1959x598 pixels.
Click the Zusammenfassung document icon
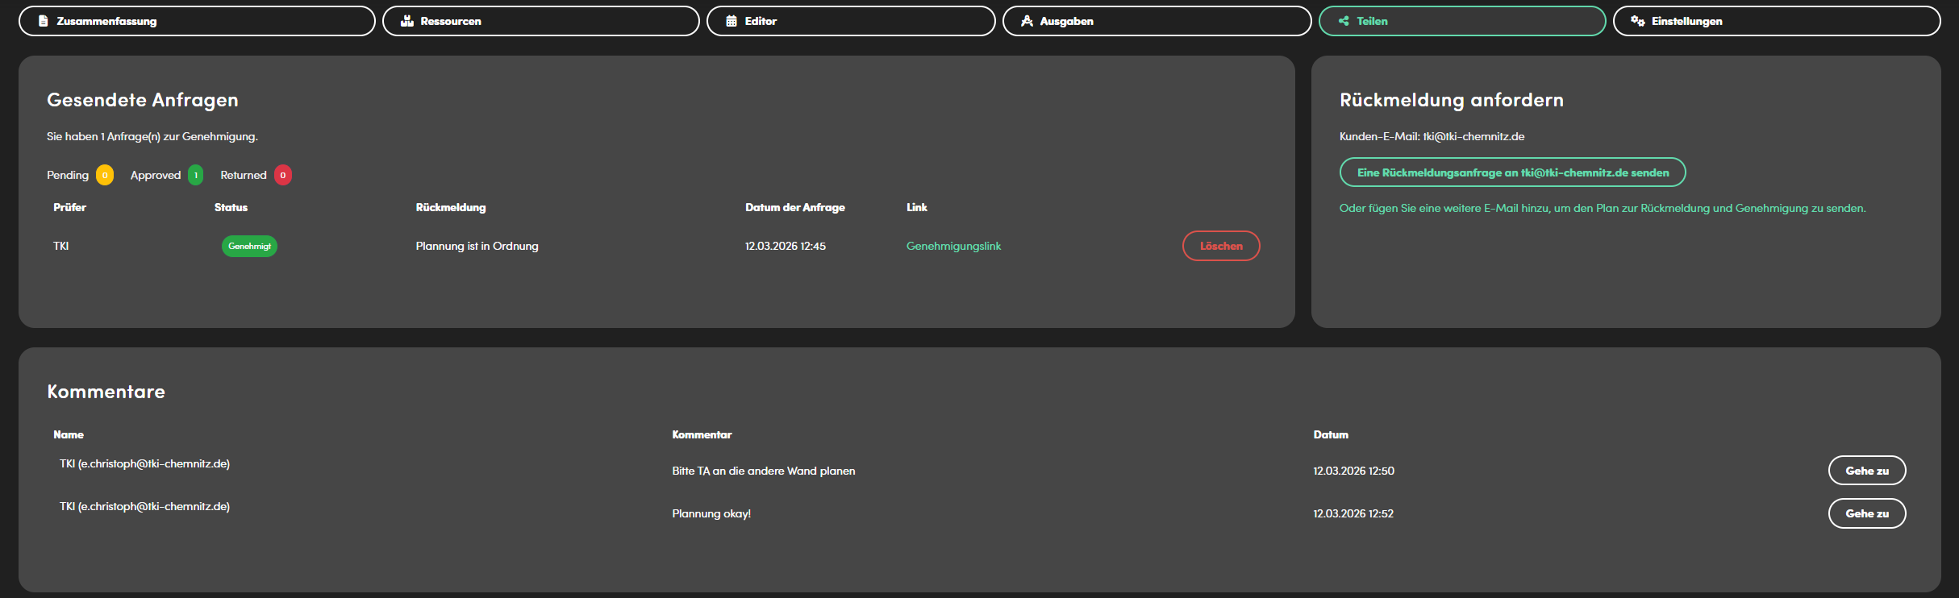tap(44, 21)
